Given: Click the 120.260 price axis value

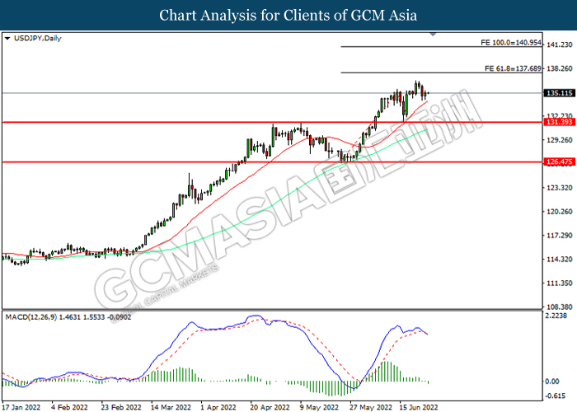Looking at the screenshot, I should tap(560, 212).
